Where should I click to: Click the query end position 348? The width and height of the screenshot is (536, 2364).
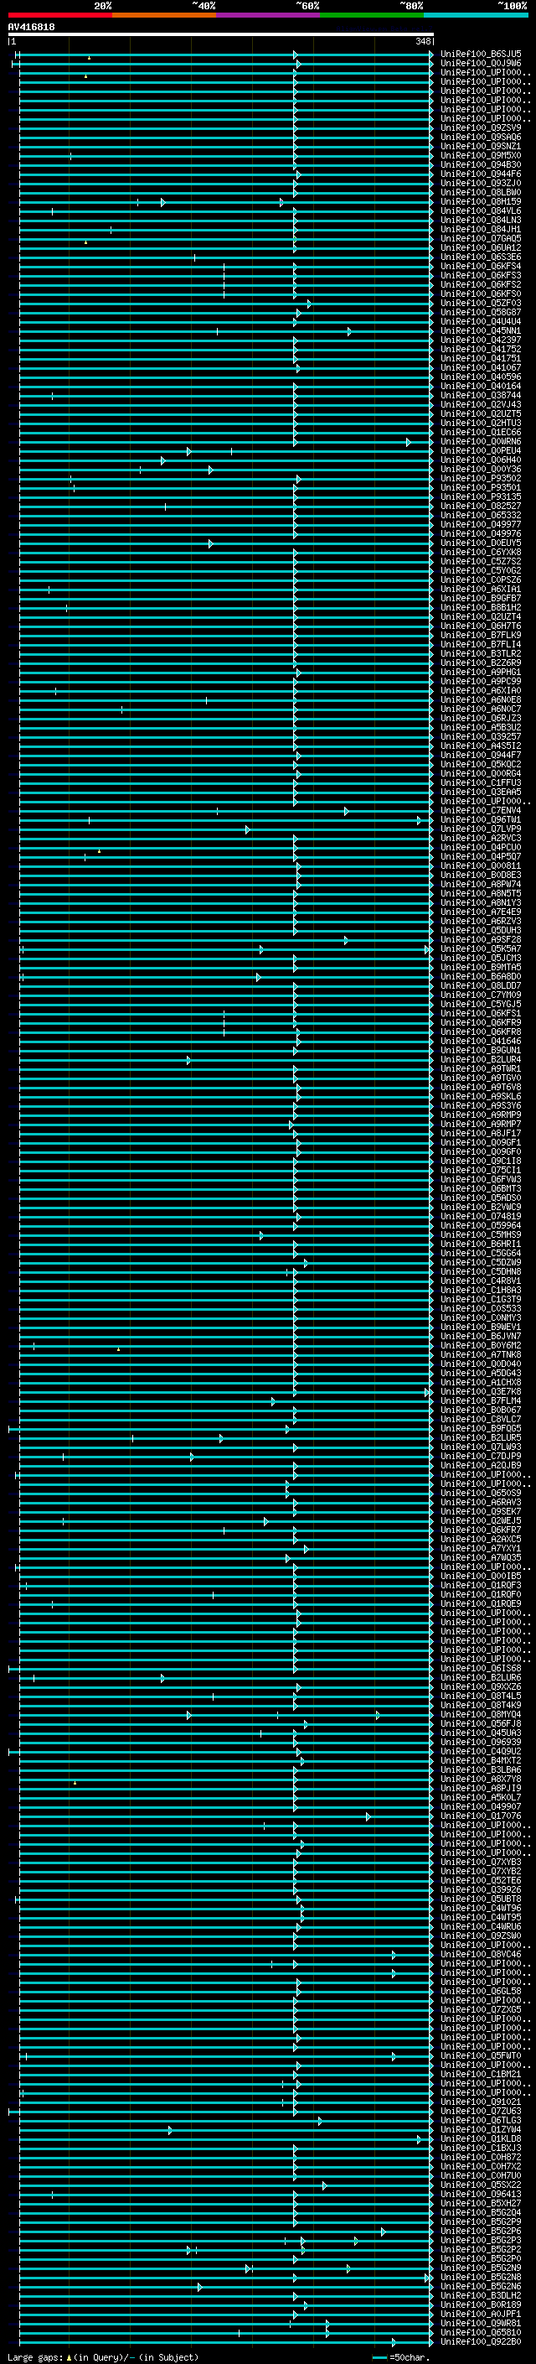click(x=422, y=41)
